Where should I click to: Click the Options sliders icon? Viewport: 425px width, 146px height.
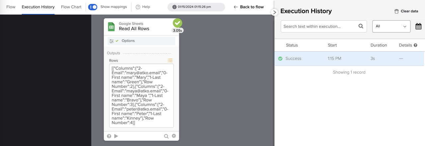112,41
